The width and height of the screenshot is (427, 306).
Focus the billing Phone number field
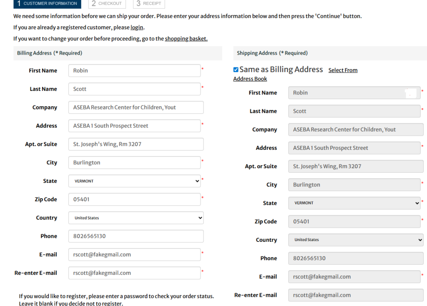(136, 236)
